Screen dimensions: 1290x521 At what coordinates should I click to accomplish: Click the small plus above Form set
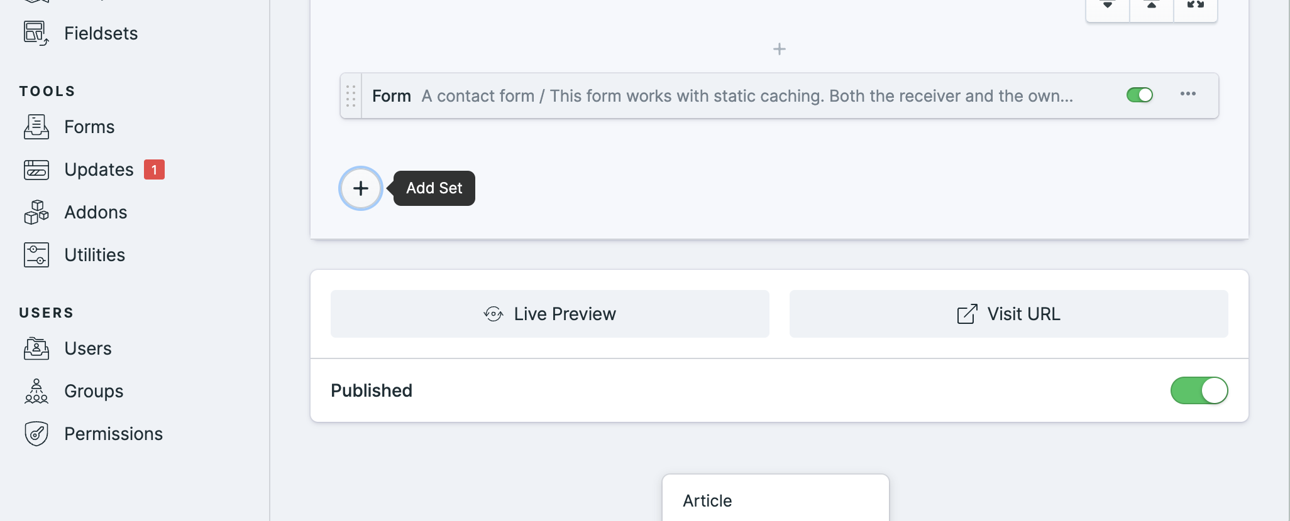click(x=780, y=49)
